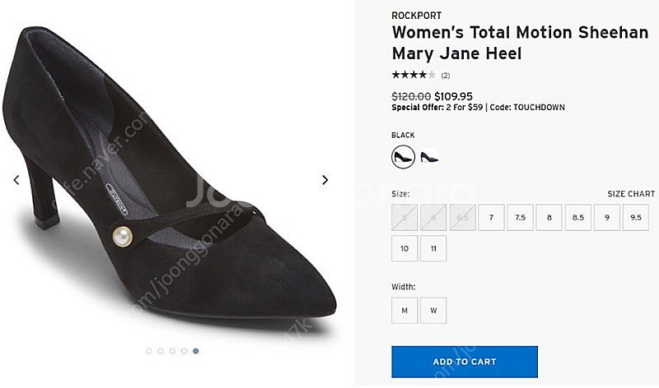Select the black shoe color swatch
Screen dimensions: 659x388
[x=403, y=156]
